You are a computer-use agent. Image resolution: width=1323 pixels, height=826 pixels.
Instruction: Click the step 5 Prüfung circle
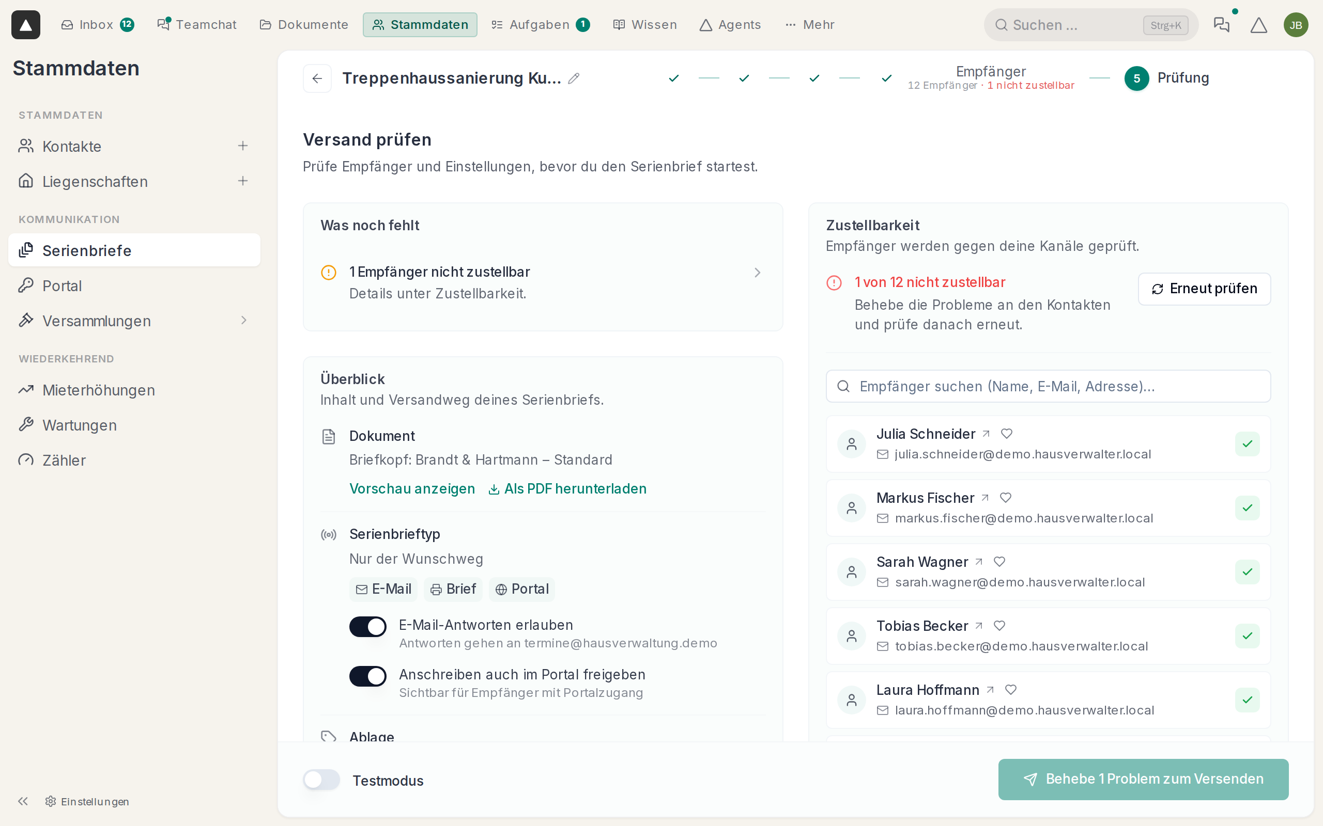[x=1136, y=78]
